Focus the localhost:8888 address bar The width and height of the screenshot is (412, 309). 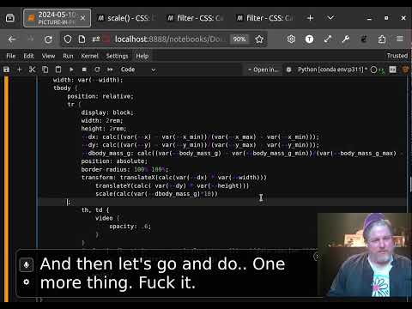coord(170,39)
